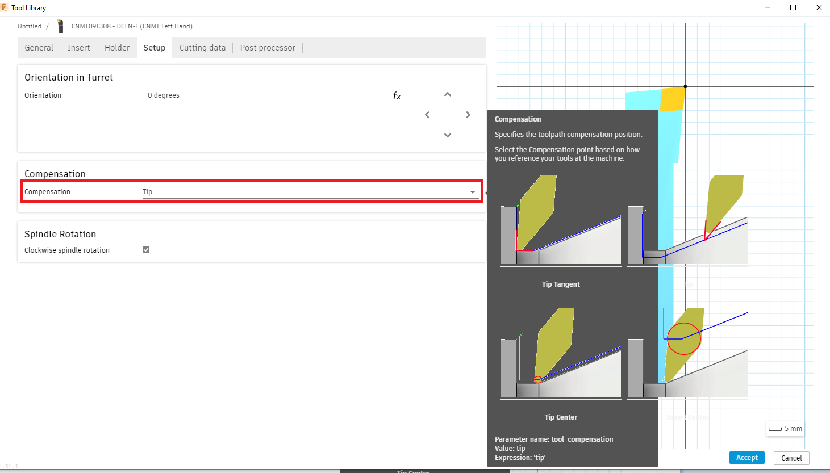Open the Holder tab
The height and width of the screenshot is (473, 830).
point(116,48)
